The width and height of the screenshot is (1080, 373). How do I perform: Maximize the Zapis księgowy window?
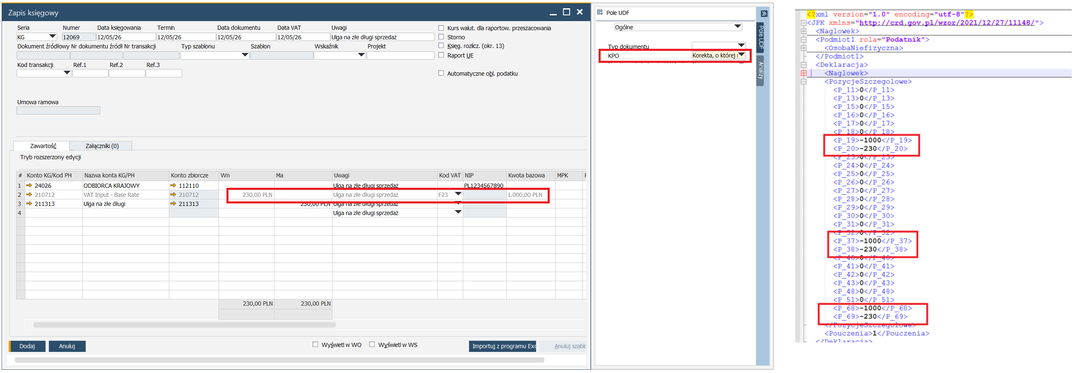click(566, 12)
